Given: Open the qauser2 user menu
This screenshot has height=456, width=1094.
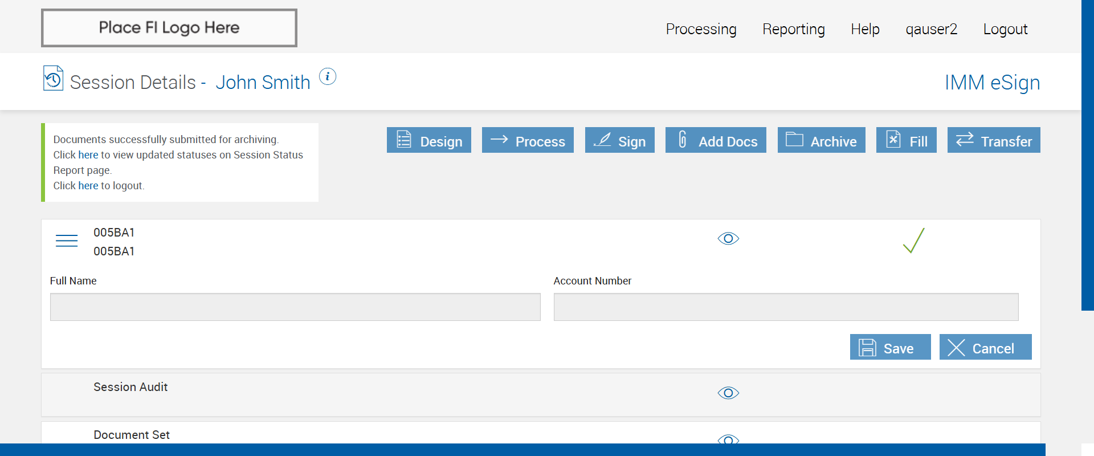Looking at the screenshot, I should [932, 29].
